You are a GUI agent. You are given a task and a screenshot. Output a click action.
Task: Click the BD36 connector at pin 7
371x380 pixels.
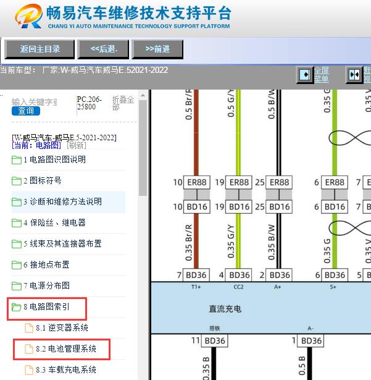pos(196,275)
